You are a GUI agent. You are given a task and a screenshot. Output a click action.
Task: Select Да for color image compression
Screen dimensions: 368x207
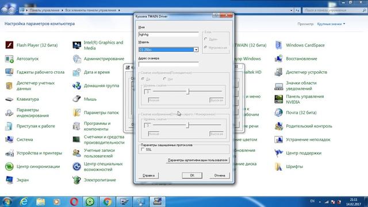[x=143, y=79]
